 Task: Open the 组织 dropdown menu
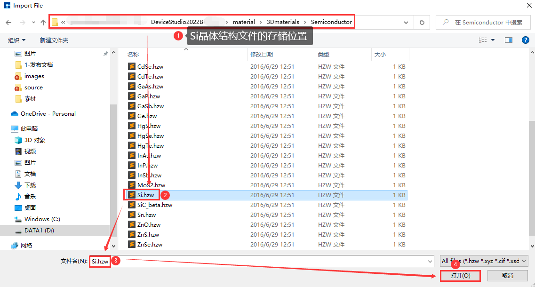(x=16, y=40)
